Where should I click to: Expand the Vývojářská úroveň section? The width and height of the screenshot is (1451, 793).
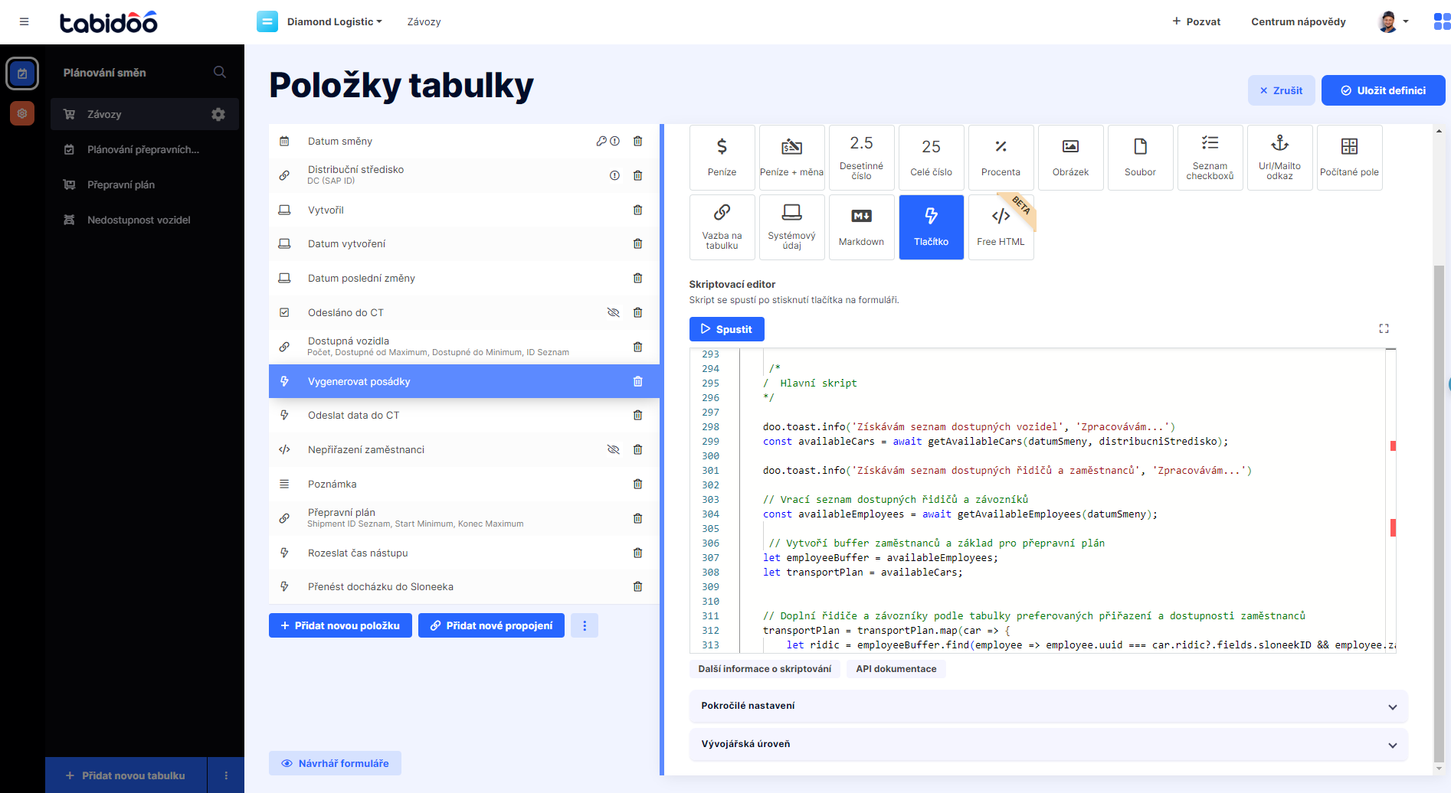coord(1049,744)
